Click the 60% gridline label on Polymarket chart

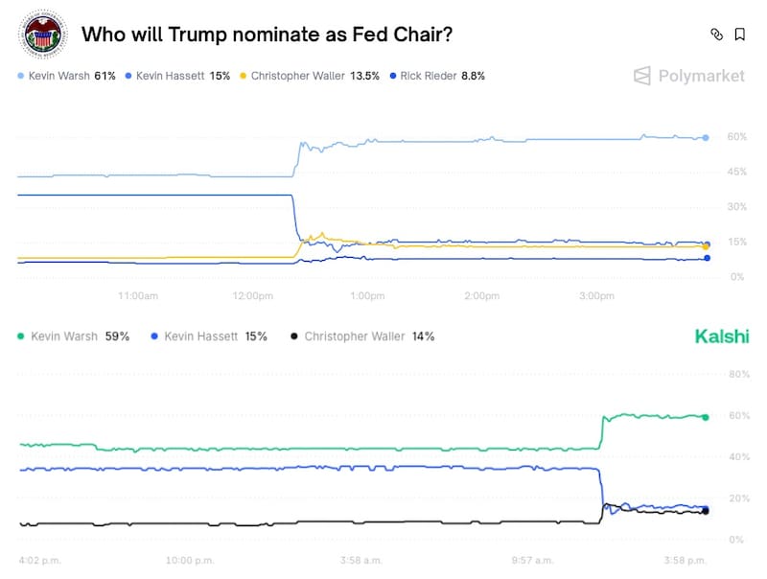click(x=736, y=137)
